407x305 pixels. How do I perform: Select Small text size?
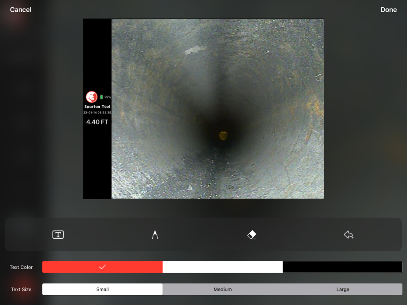(103, 289)
